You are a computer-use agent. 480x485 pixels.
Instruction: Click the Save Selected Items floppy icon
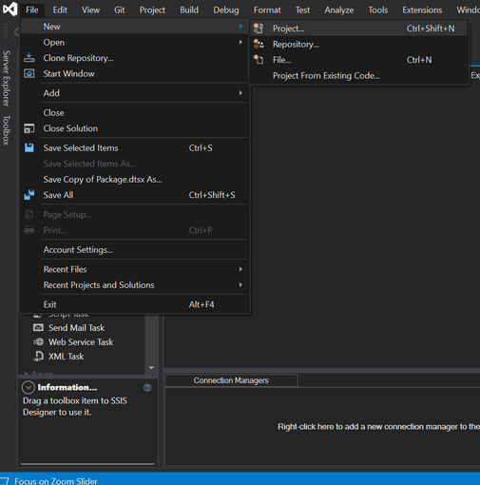pyautogui.click(x=29, y=147)
